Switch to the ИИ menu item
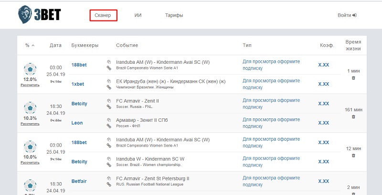The height and width of the screenshot is (195, 382). point(138,15)
